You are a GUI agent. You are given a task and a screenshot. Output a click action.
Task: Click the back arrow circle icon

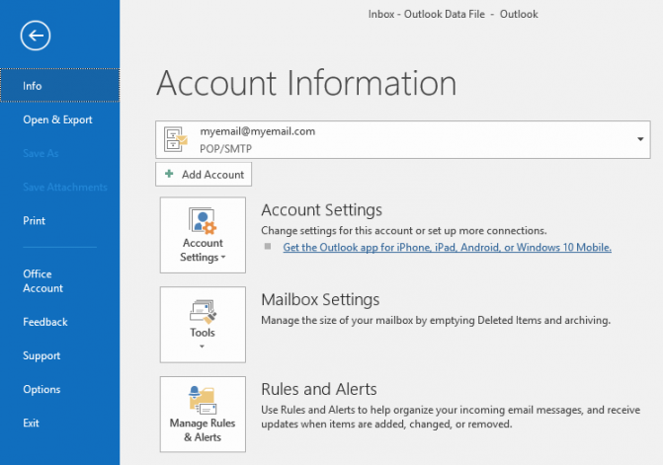[36, 36]
